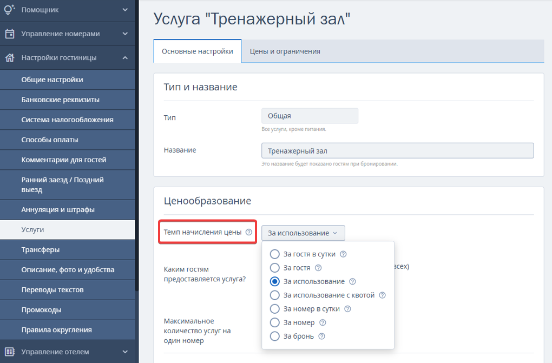
Task: Open help icon next to За бронь
Action: pos(321,336)
